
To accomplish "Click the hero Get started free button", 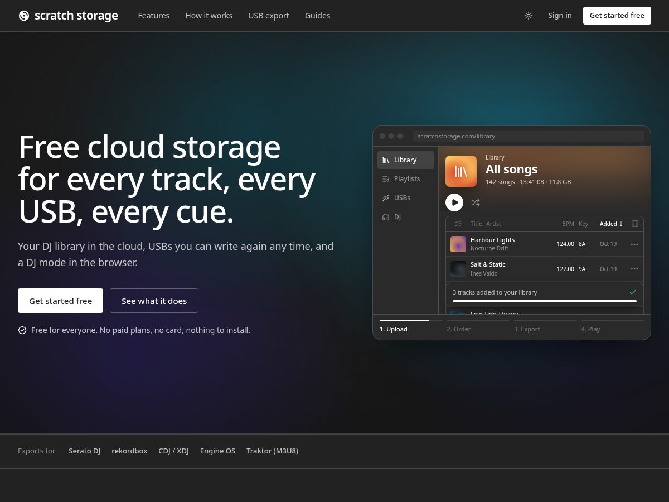I will (60, 301).
